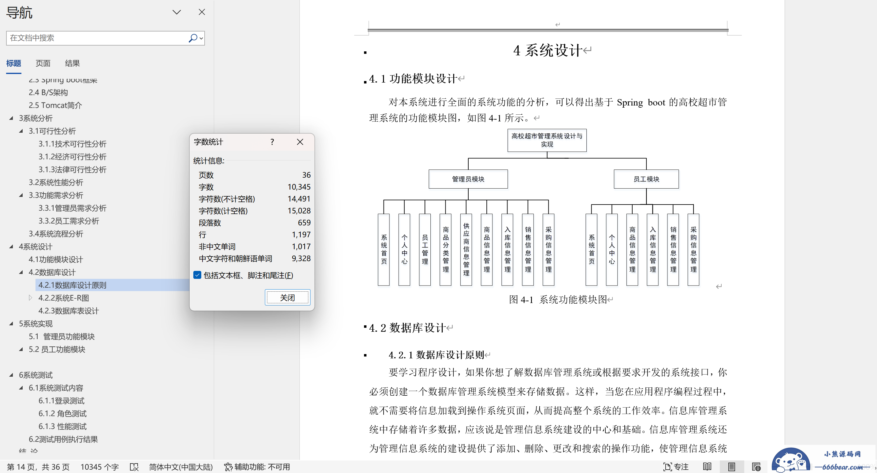Jump to heading 4.2.3数据库表设计
This screenshot has height=473, width=877.
click(69, 311)
